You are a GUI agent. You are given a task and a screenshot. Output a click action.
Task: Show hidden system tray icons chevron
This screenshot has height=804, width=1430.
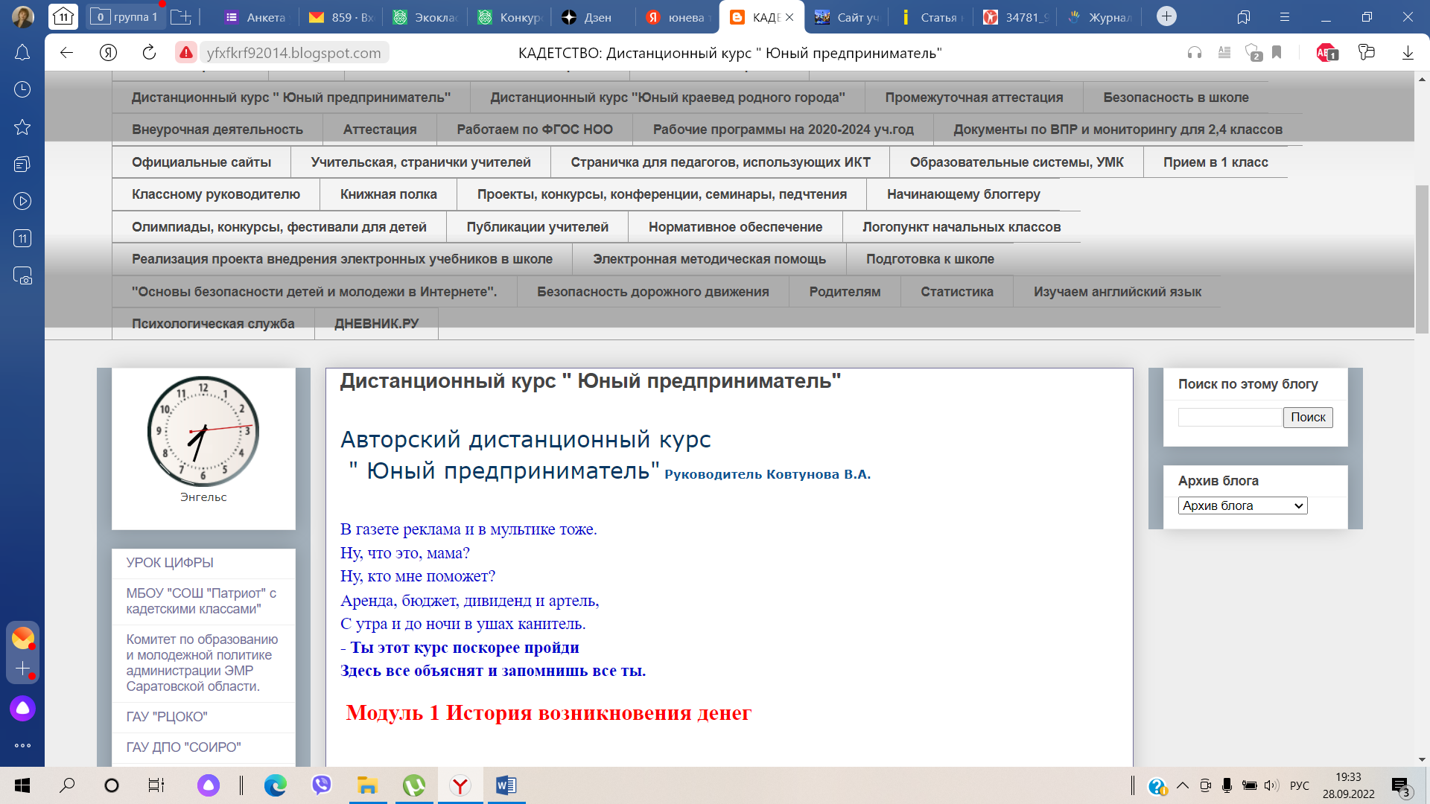[x=1183, y=785]
